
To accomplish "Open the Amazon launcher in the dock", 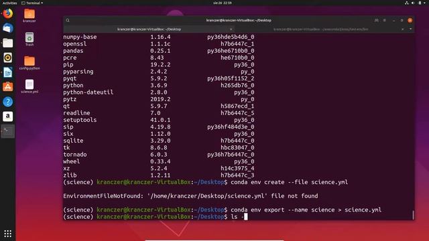I will [x=8, y=116].
